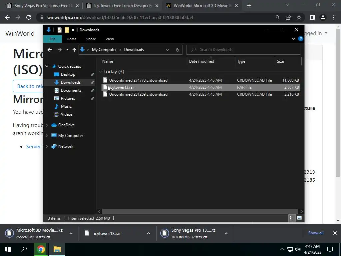Open options for icytower13.rar download
This screenshot has width=341, height=256.
point(149,233)
